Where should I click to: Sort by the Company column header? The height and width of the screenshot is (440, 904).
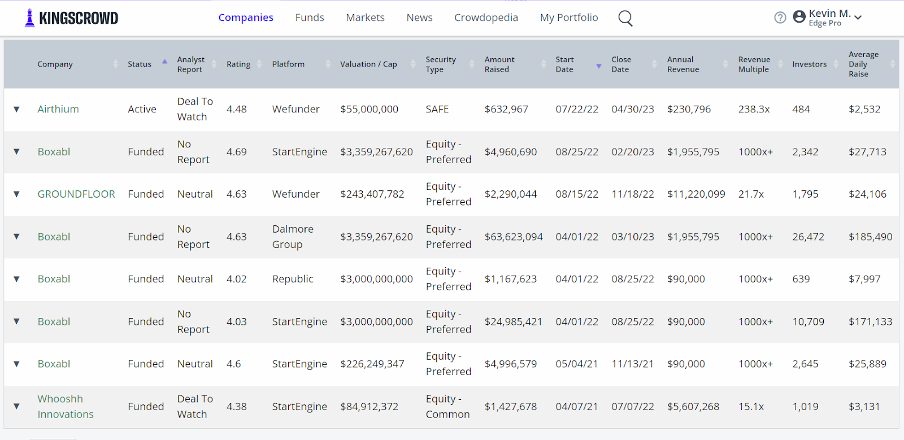click(x=55, y=64)
